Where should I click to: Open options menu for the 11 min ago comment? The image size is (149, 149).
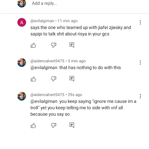140,22
